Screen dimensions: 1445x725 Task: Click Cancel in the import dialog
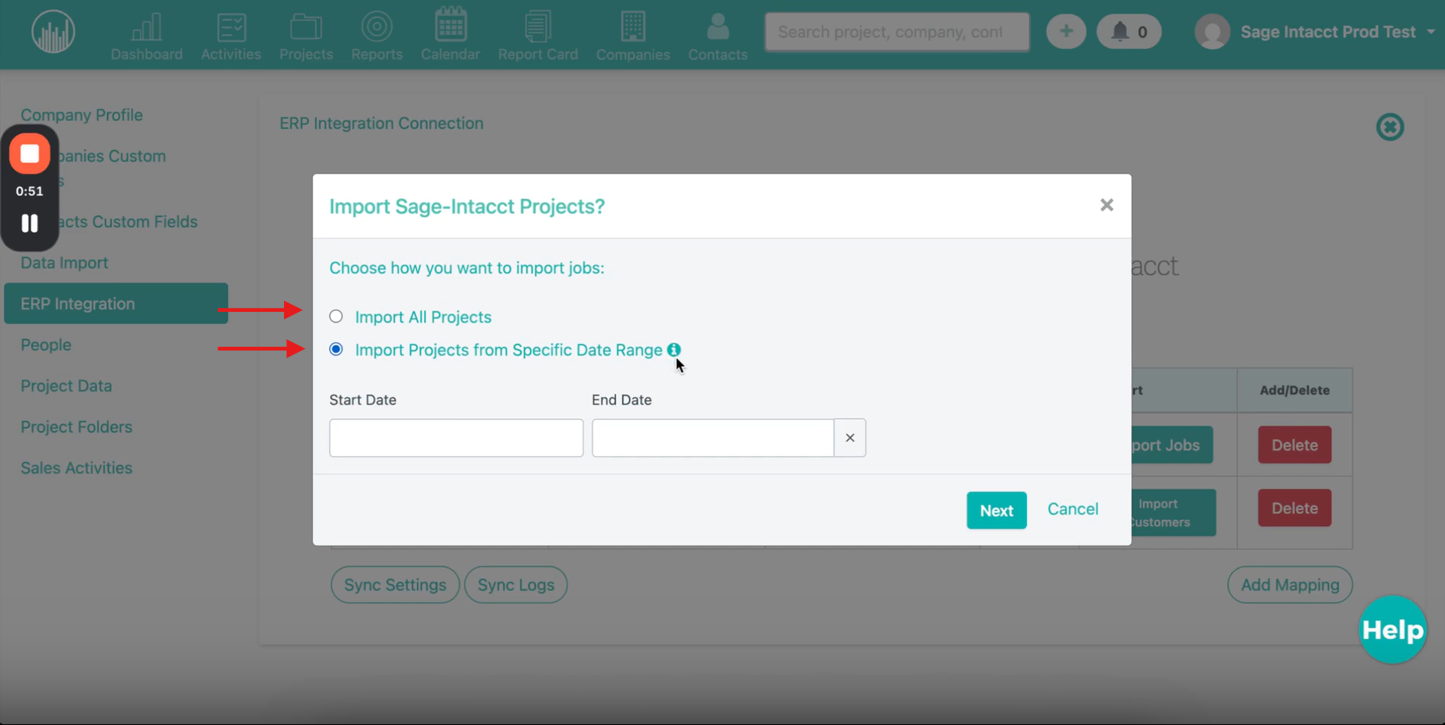tap(1072, 509)
